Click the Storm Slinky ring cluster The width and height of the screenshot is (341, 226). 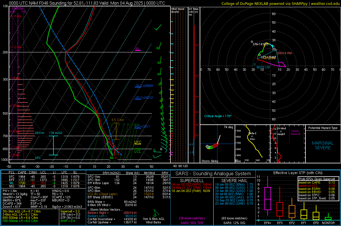[212, 146]
